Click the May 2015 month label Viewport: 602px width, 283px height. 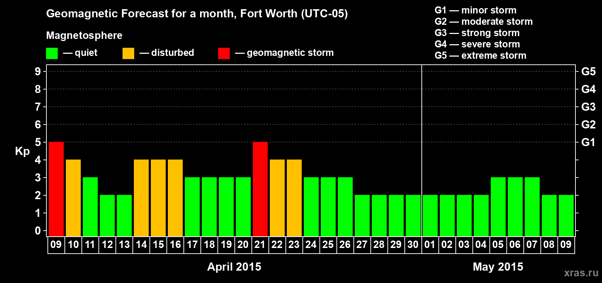tap(498, 267)
